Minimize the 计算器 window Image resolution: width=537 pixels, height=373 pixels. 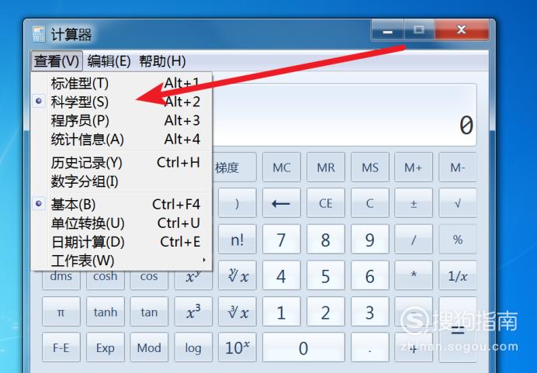click(x=388, y=30)
